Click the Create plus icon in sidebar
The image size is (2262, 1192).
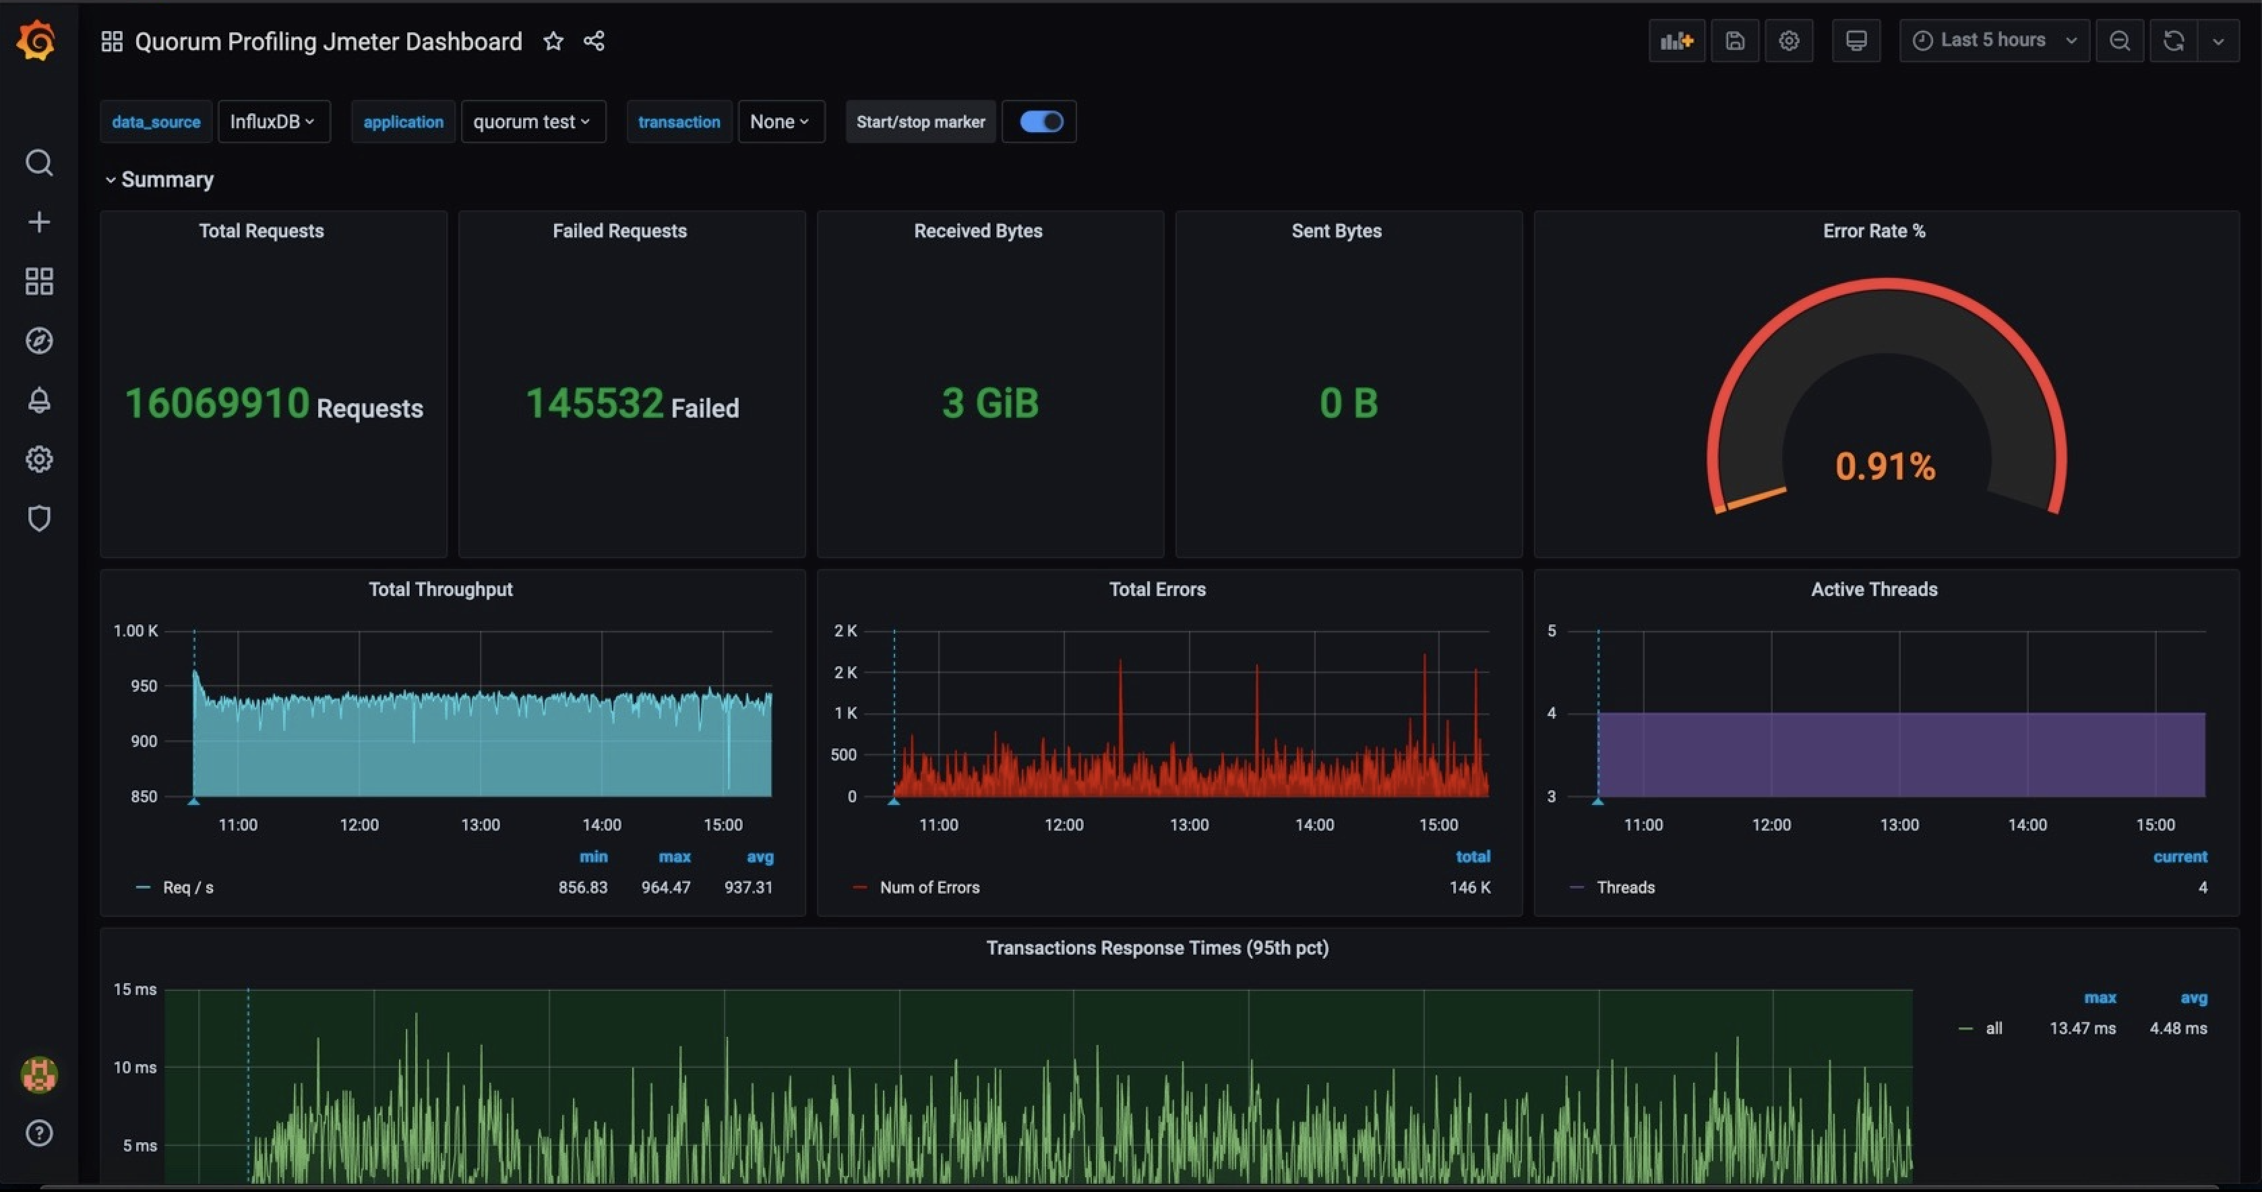pyautogui.click(x=38, y=222)
